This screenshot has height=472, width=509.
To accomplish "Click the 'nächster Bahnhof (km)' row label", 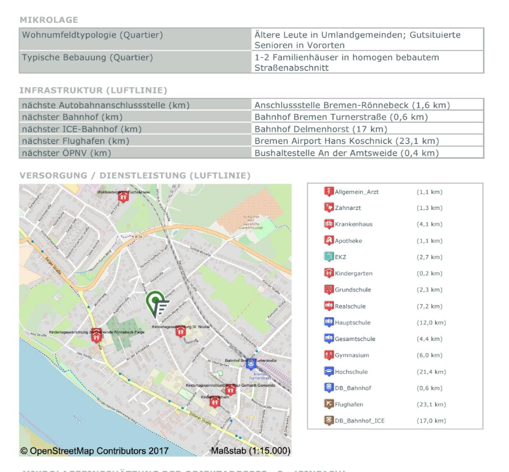I will [x=72, y=117].
